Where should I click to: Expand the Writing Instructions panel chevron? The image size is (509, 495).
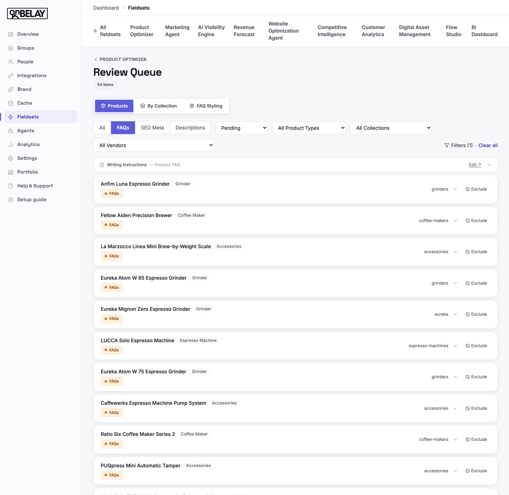coord(489,165)
